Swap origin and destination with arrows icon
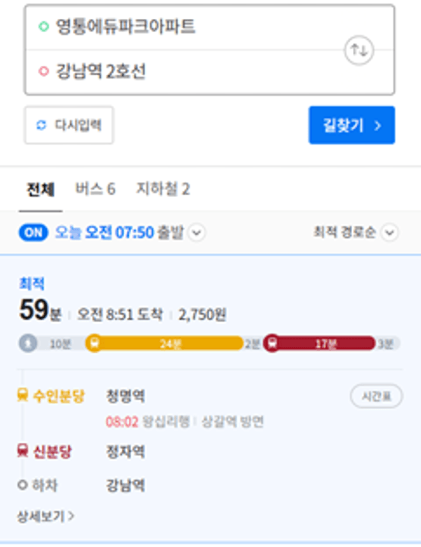The height and width of the screenshot is (547, 421). [359, 50]
